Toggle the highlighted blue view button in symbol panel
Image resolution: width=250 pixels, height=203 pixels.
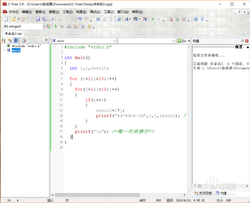point(16,40)
